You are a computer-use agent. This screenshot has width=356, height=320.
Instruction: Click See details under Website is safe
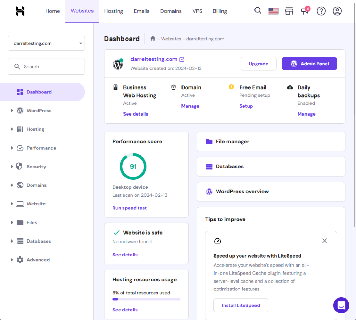[125, 255]
